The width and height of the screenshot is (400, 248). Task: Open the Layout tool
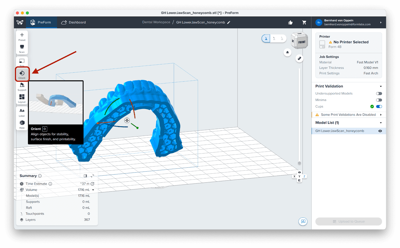coord(22,98)
